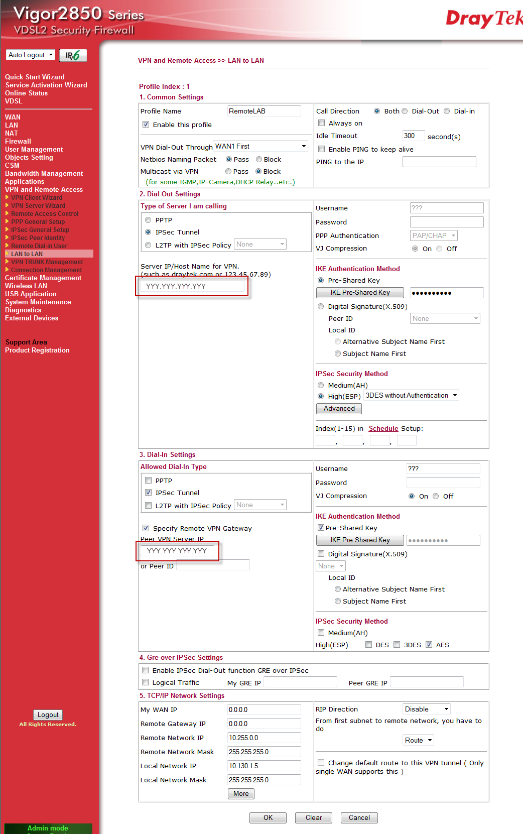This screenshot has height=834, width=523.
Task: Open Connection Management submenu item
Action: [x=46, y=270]
